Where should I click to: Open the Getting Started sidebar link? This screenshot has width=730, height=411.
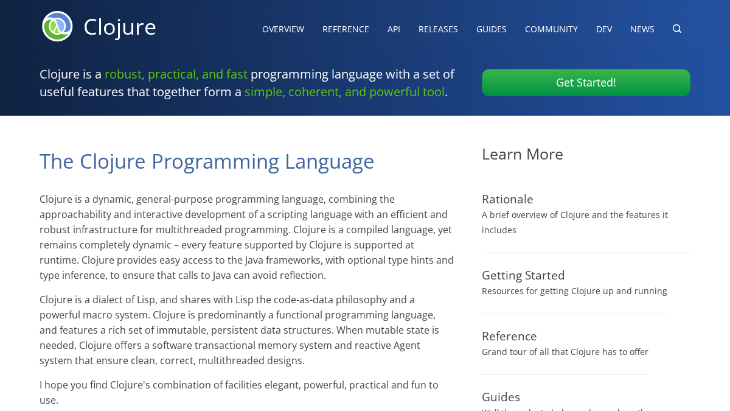click(x=523, y=275)
